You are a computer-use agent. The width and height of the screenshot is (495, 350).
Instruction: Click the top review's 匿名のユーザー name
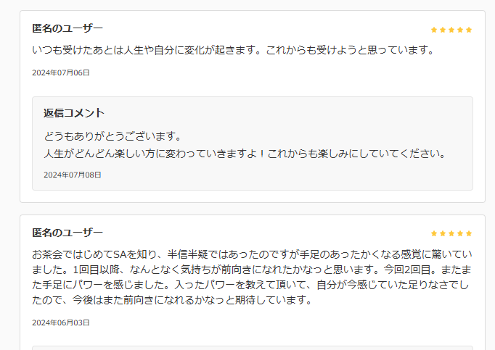[67, 28]
